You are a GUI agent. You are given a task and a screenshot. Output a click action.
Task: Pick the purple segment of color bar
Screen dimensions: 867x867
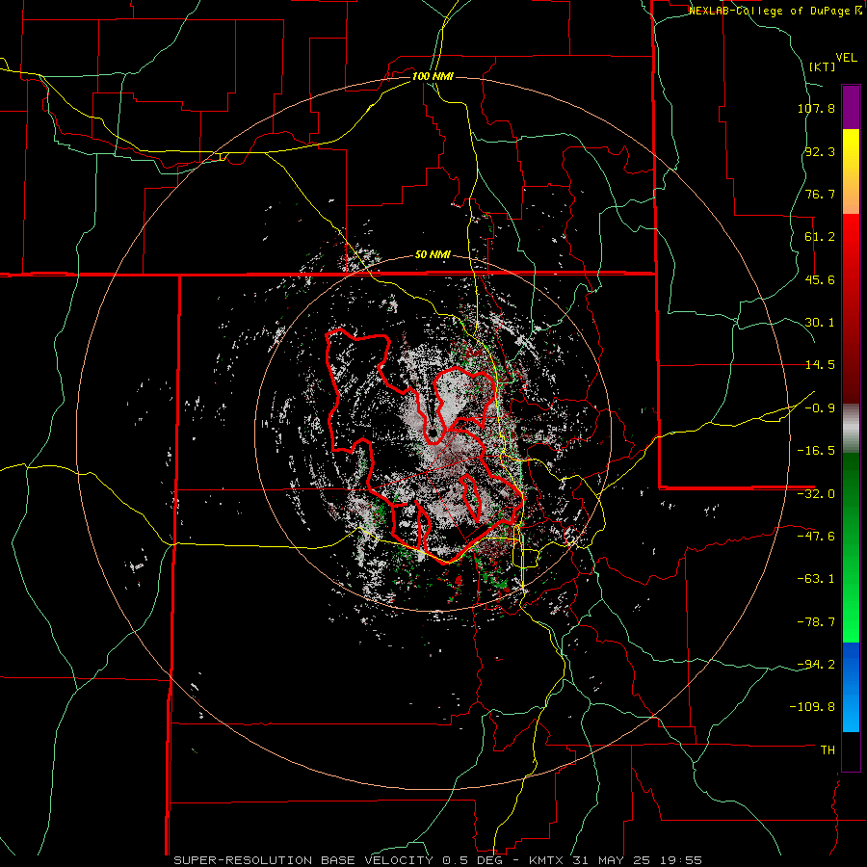851,107
